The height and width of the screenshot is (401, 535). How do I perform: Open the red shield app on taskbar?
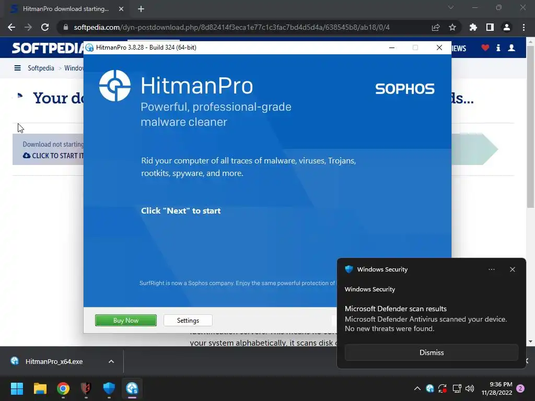click(86, 388)
